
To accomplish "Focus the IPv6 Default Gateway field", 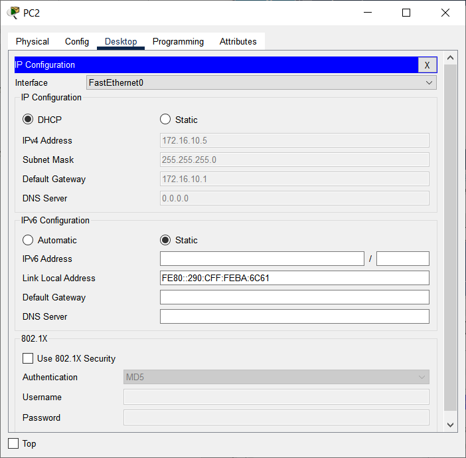I will click(295, 297).
